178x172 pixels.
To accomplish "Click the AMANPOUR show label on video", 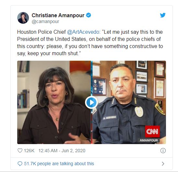I will click(149, 140).
